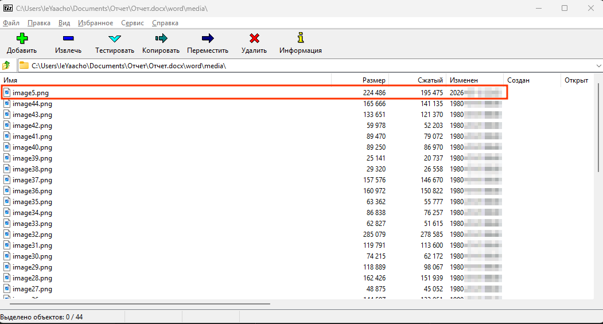Open the Сервис menu
The width and height of the screenshot is (603, 324).
(x=133, y=23)
